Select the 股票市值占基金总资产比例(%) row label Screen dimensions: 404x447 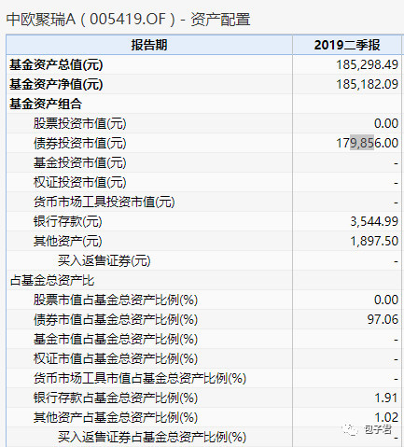[116, 300]
